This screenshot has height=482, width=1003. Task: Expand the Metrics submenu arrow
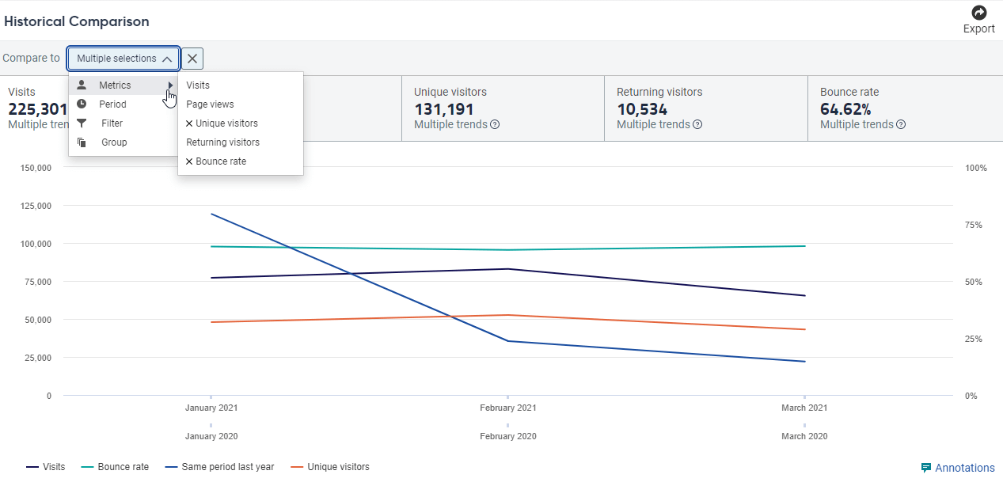(170, 85)
